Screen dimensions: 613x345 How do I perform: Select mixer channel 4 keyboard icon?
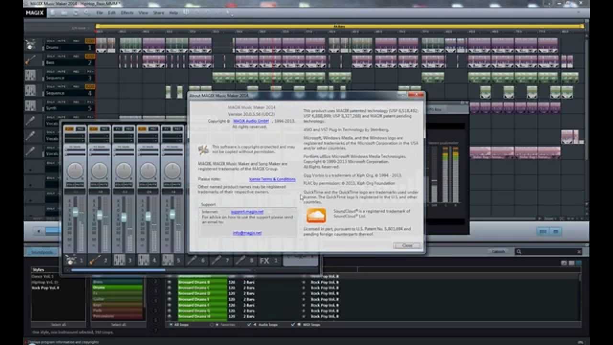click(144, 260)
